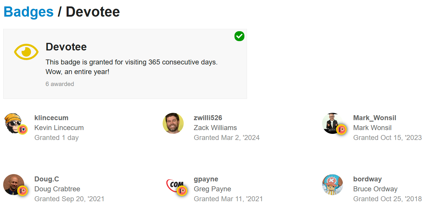Open zwilli526's profile photo
Screen dimensions: 438x219
(173, 123)
